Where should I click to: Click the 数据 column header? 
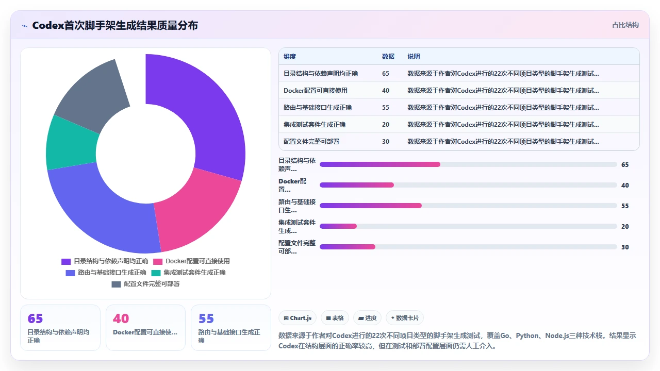click(388, 57)
